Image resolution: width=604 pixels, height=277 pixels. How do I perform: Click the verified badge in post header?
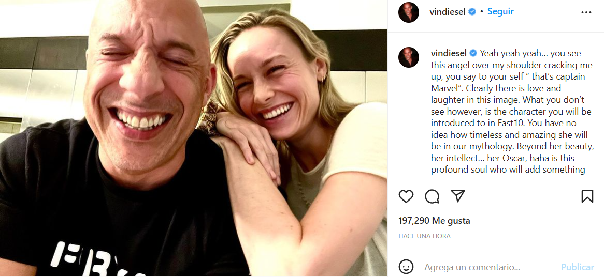pos(472,12)
